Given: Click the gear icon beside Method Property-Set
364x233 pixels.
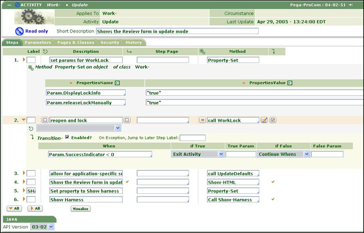Looking at the screenshot, I should point(31,68).
